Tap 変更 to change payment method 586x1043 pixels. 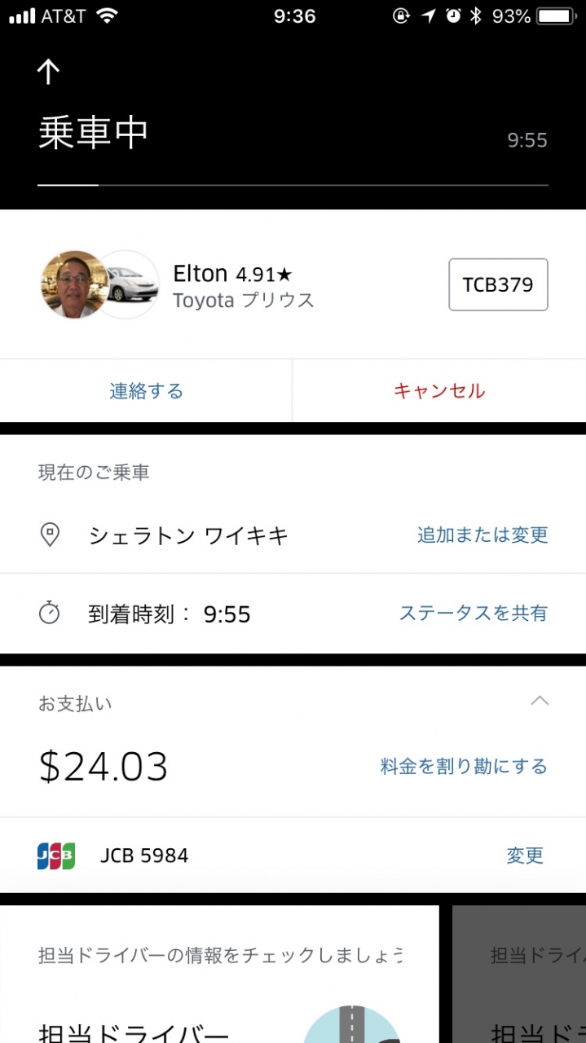click(x=525, y=856)
